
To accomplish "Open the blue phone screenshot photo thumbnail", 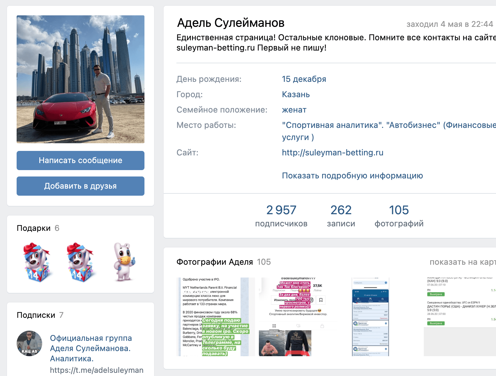I will (x=370, y=317).
